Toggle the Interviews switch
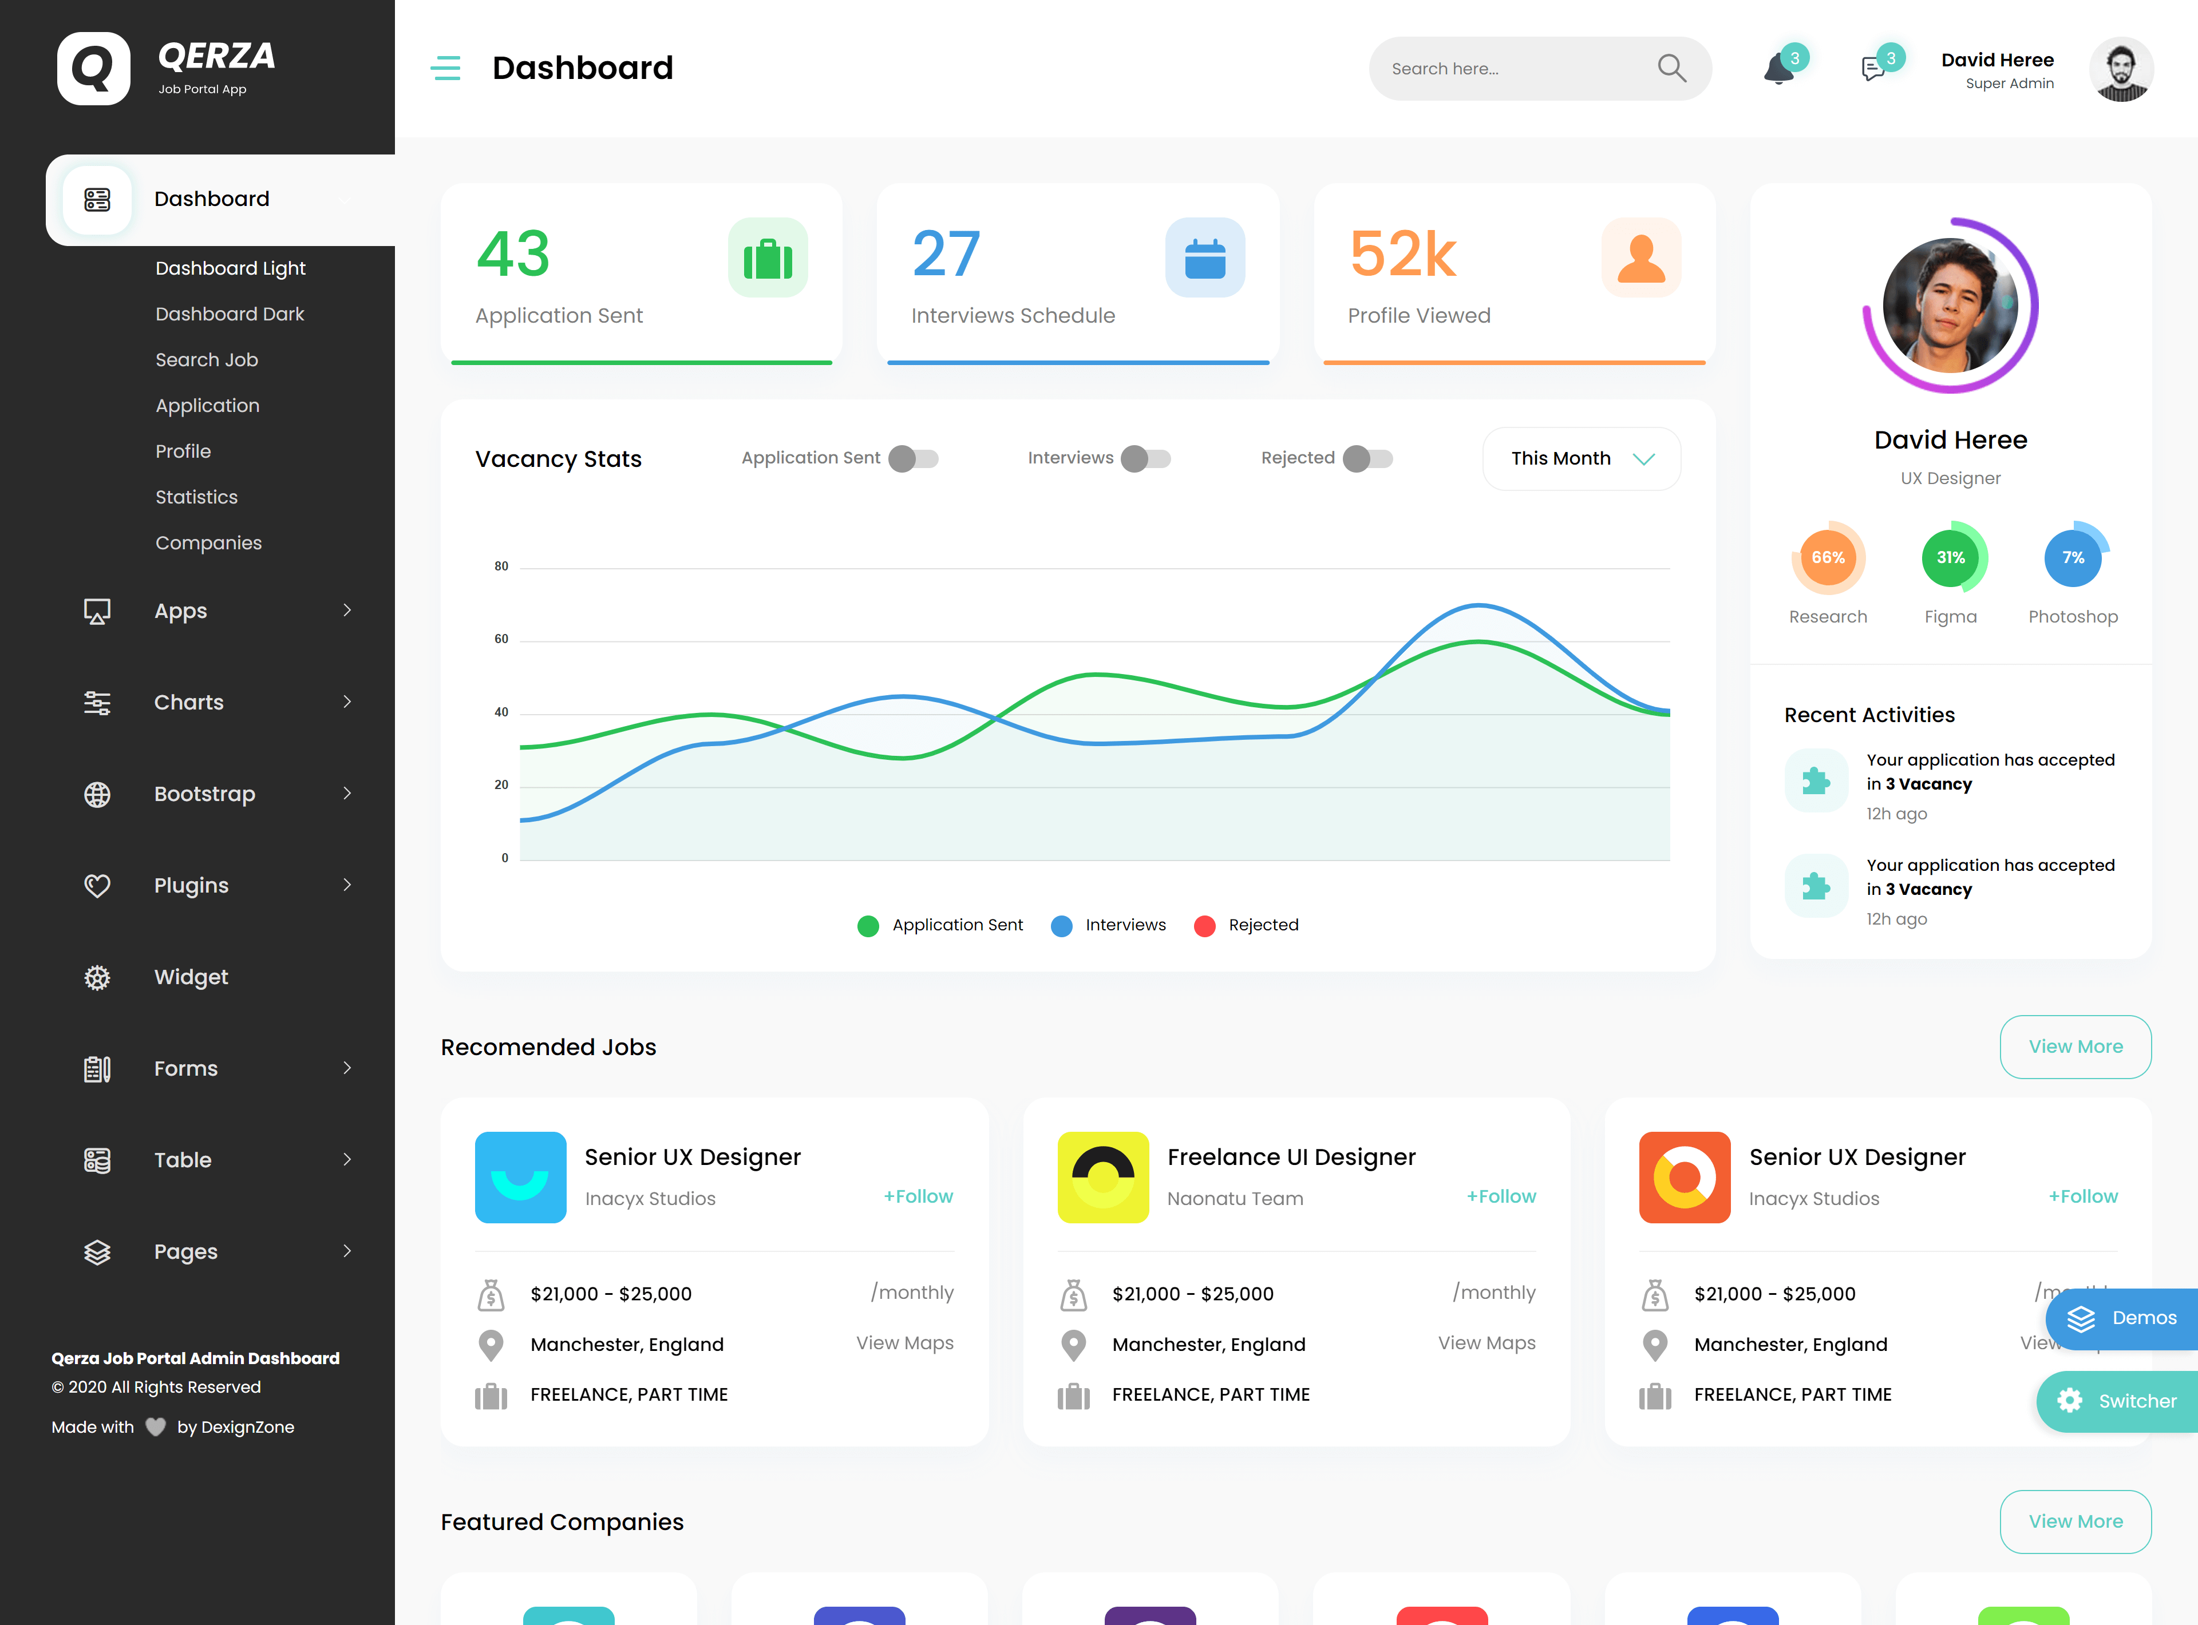This screenshot has height=1625, width=2198. click(1145, 458)
